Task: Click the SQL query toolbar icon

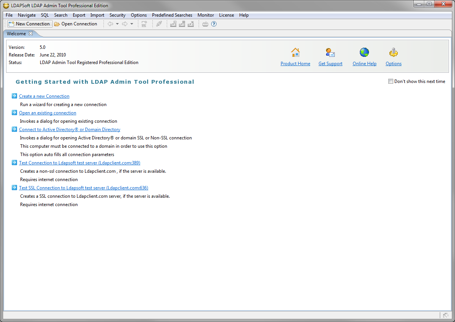Action: (144, 24)
